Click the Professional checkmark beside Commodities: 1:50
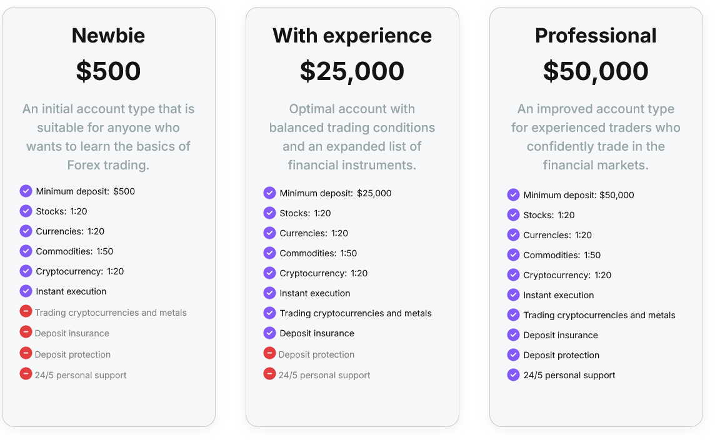The height and width of the screenshot is (442, 715). click(x=513, y=255)
